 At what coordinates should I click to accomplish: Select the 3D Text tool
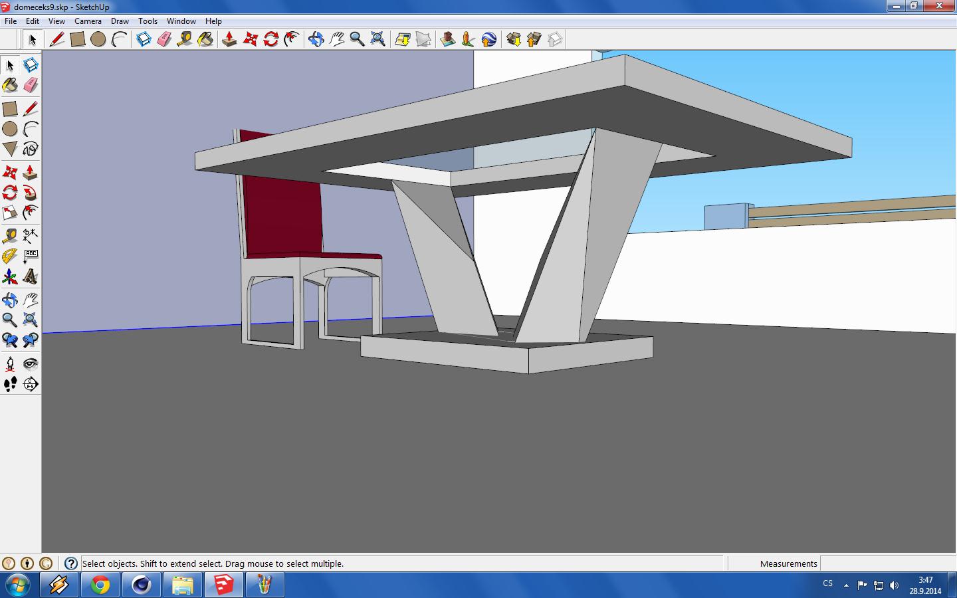coord(31,276)
